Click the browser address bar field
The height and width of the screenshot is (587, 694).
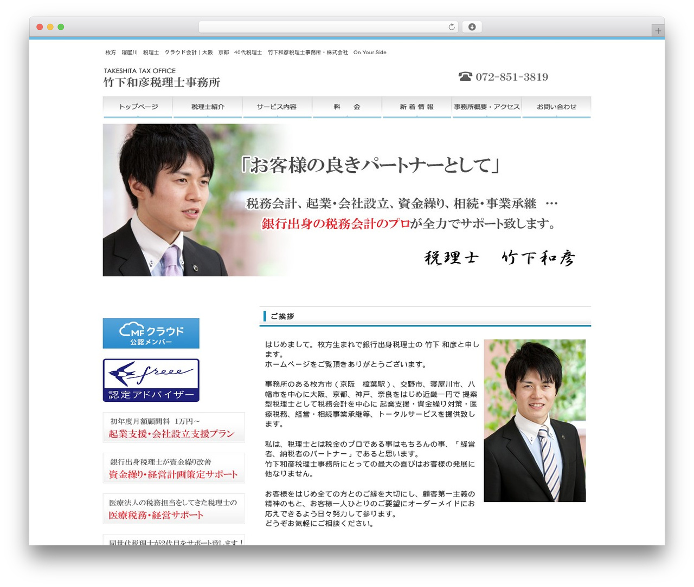(328, 27)
